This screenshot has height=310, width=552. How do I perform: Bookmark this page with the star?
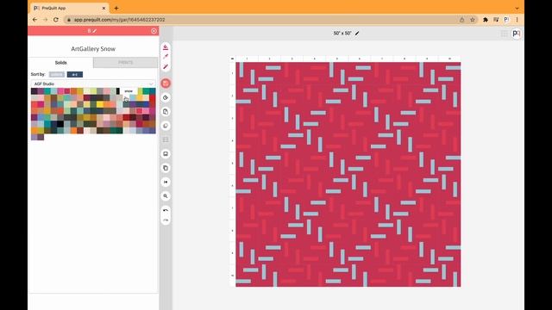473,20
